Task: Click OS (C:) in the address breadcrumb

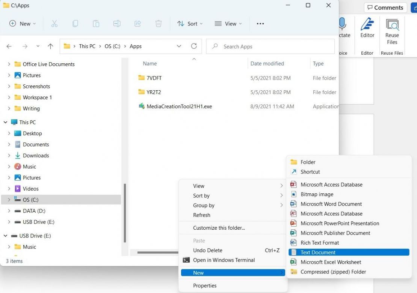Action: tap(112, 46)
